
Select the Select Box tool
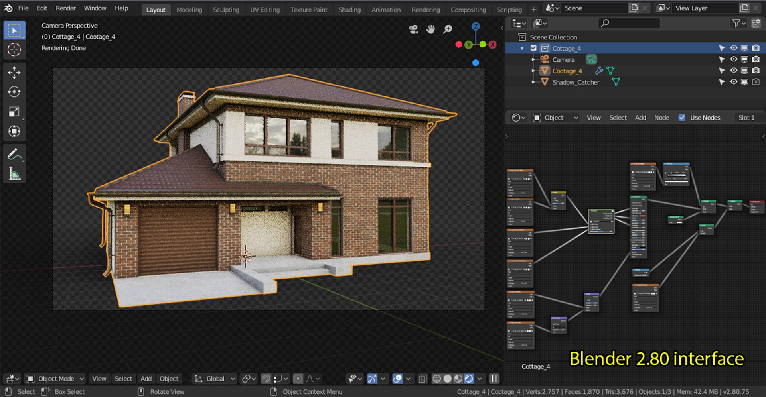point(14,31)
